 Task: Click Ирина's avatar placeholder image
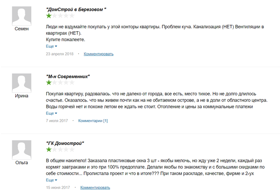click(x=22, y=83)
